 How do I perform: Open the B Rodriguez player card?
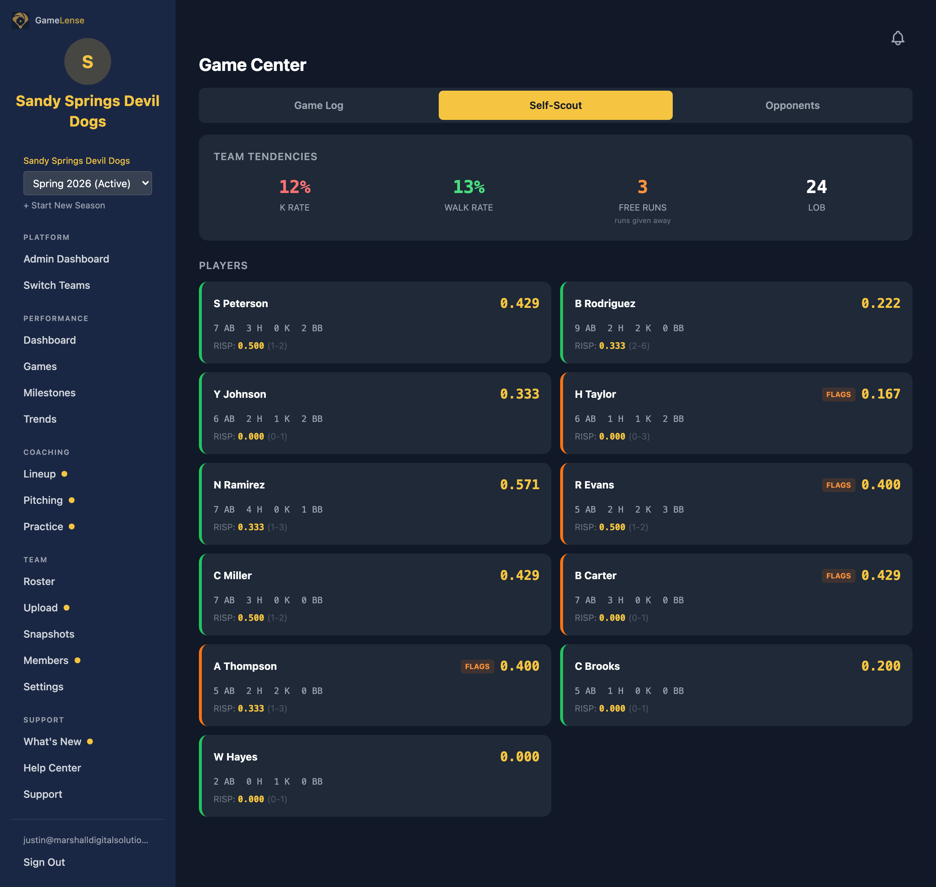point(736,322)
